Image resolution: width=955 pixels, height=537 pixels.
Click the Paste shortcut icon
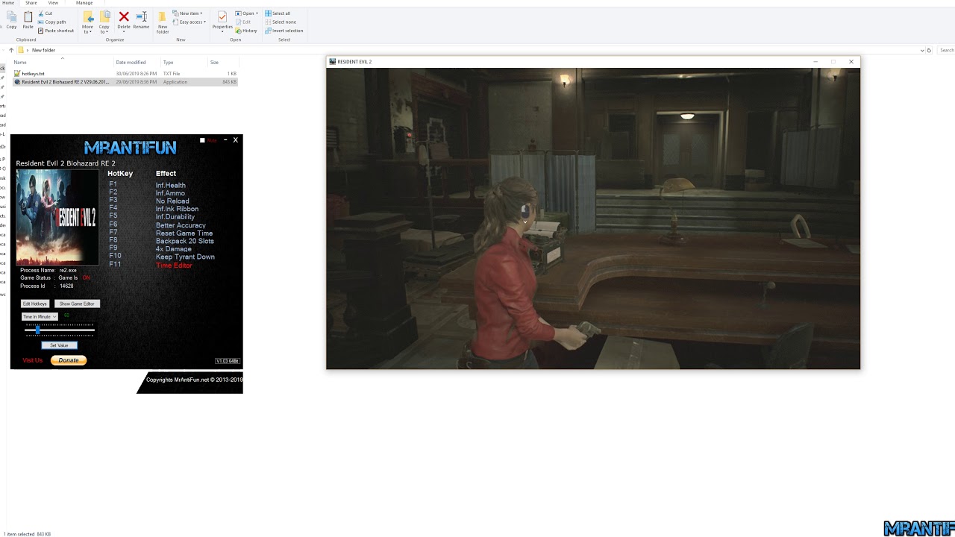40,31
